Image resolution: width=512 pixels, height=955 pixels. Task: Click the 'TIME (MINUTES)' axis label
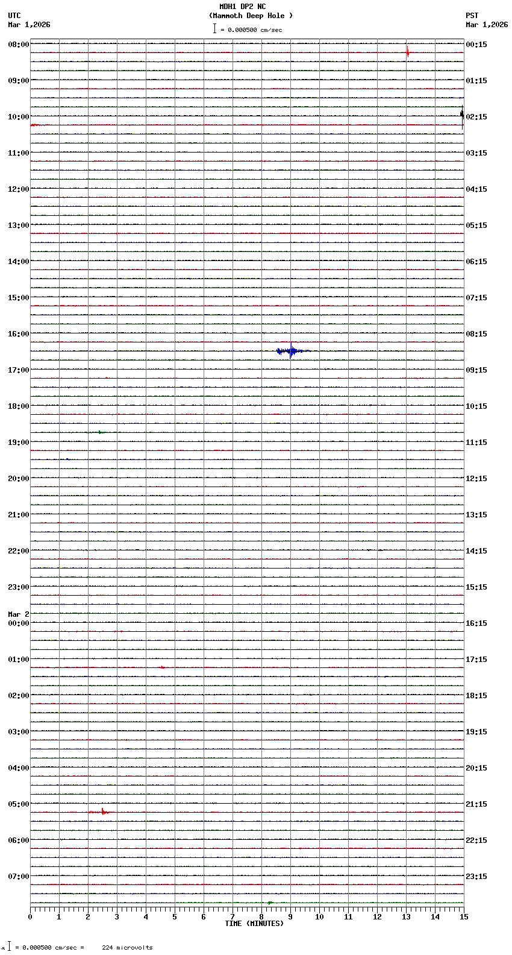point(254,924)
